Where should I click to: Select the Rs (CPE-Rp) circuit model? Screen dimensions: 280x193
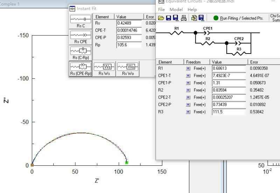[80, 69]
